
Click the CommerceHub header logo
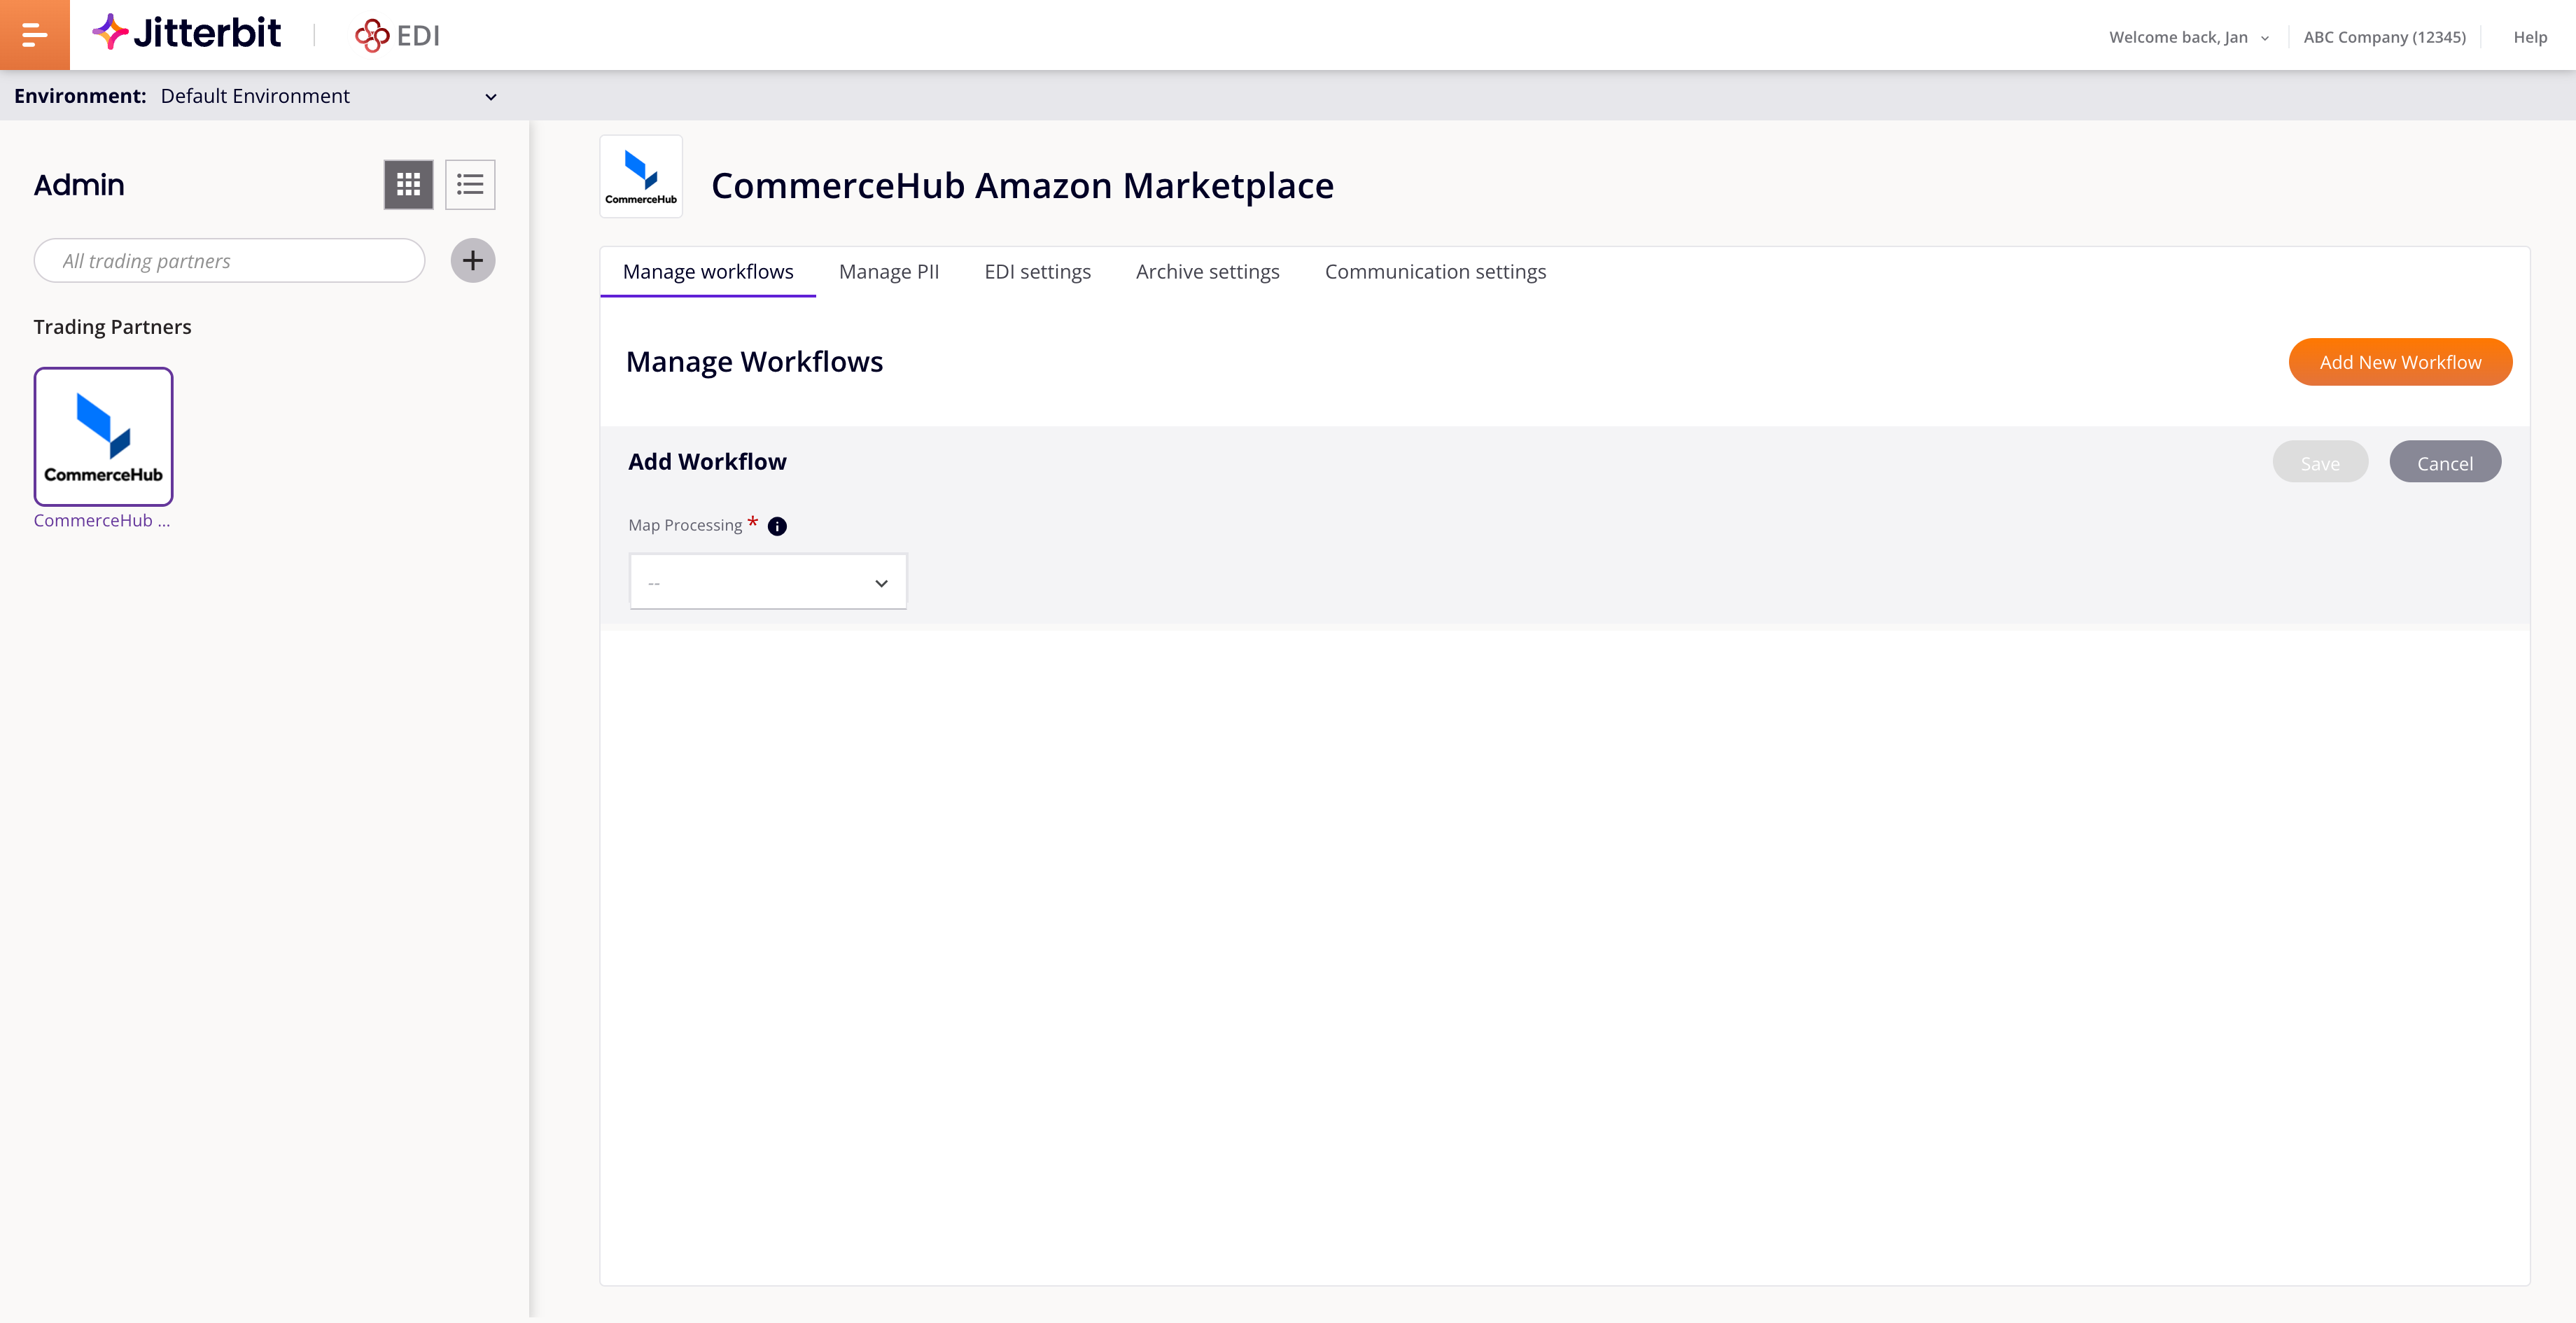pos(641,177)
